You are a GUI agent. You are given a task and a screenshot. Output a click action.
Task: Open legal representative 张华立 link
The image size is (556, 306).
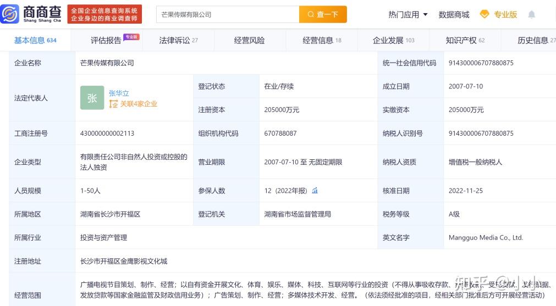[x=119, y=93]
